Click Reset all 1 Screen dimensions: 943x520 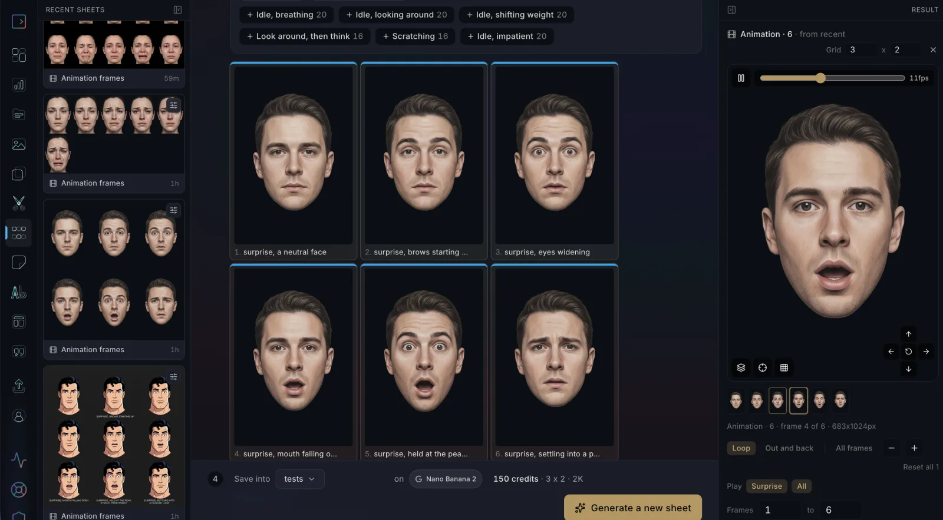pos(921,467)
